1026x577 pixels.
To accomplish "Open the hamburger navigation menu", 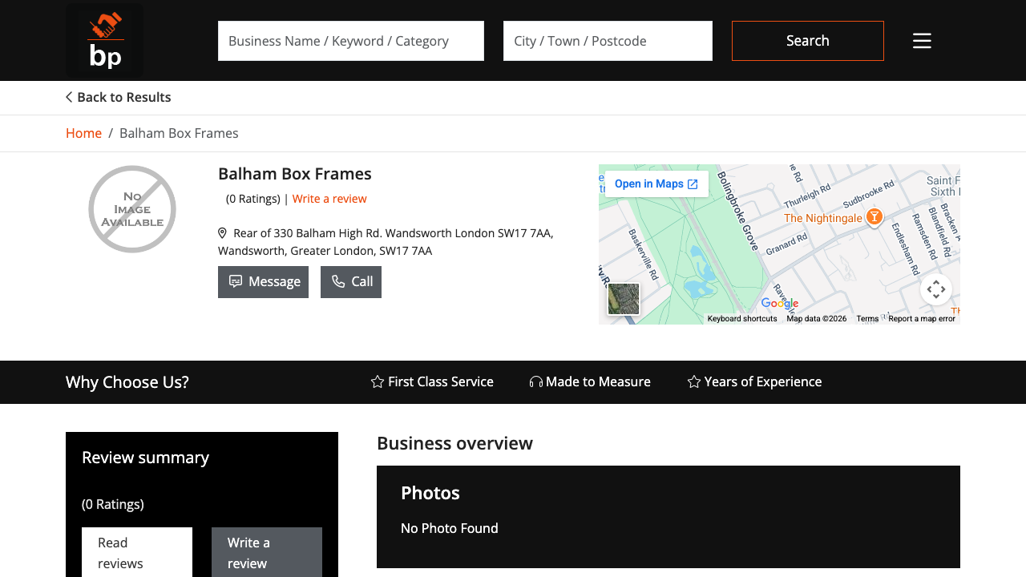I will click(921, 40).
